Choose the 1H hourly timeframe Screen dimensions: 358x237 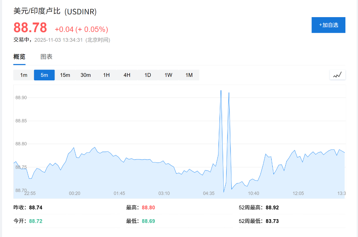pyautogui.click(x=106, y=75)
